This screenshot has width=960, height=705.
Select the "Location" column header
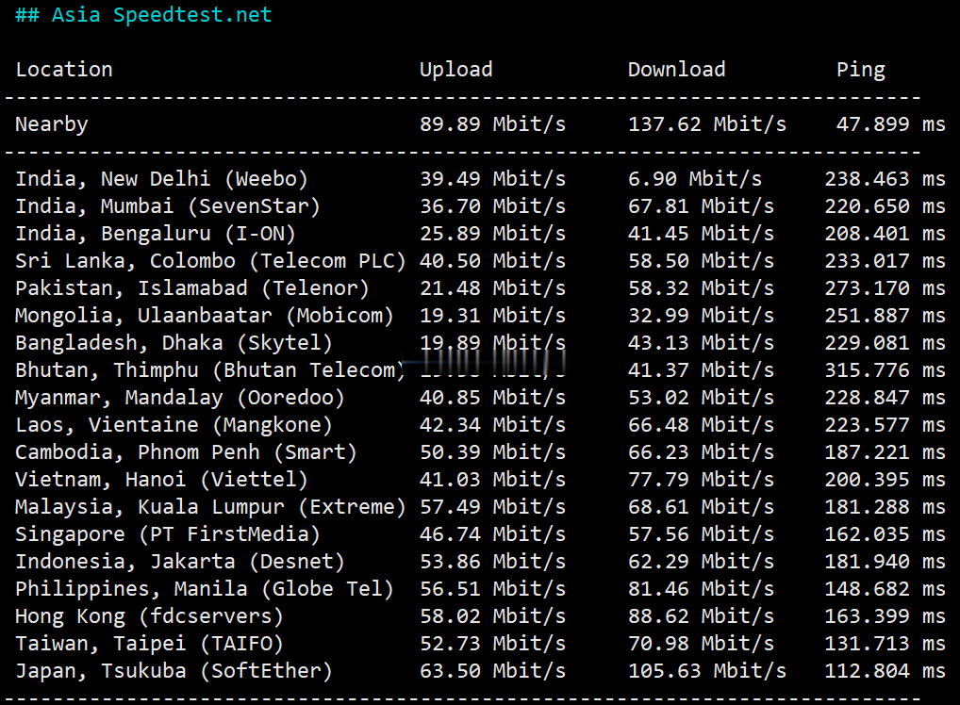point(64,69)
